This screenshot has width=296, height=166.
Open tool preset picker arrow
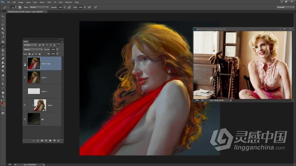[8, 7]
